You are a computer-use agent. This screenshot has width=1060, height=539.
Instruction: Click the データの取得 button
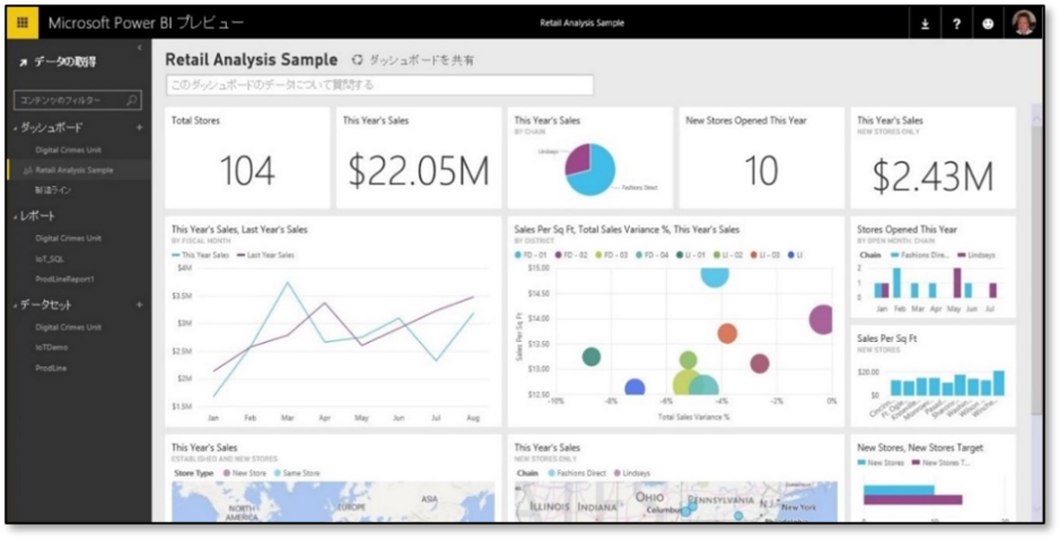58,62
